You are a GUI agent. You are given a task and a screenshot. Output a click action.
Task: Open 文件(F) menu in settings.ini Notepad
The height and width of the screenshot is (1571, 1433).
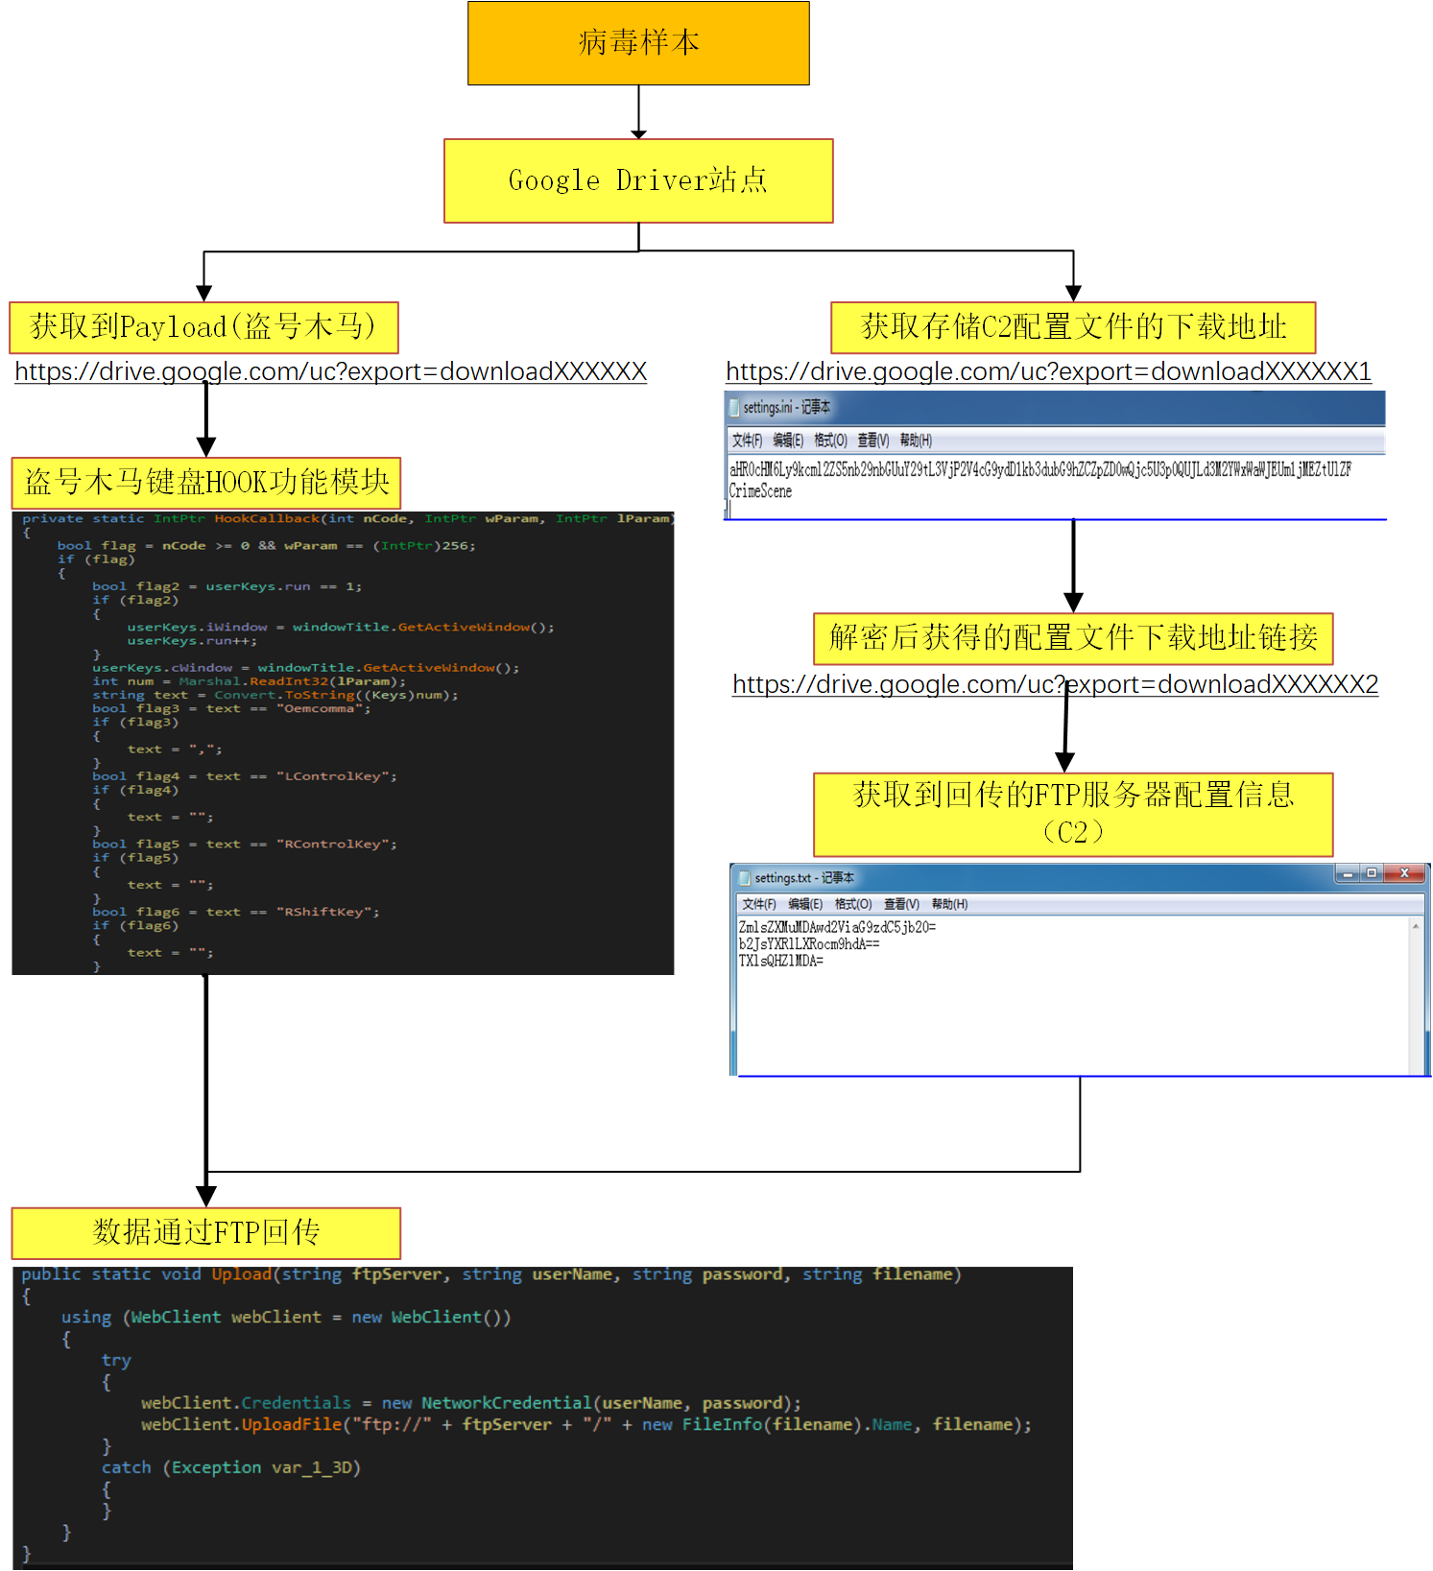coord(747,440)
